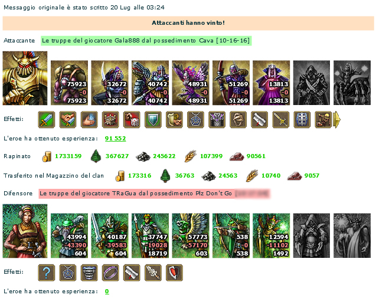Select the red fist and dice effect icon
This screenshot has height=298, width=376.
tap(132, 119)
